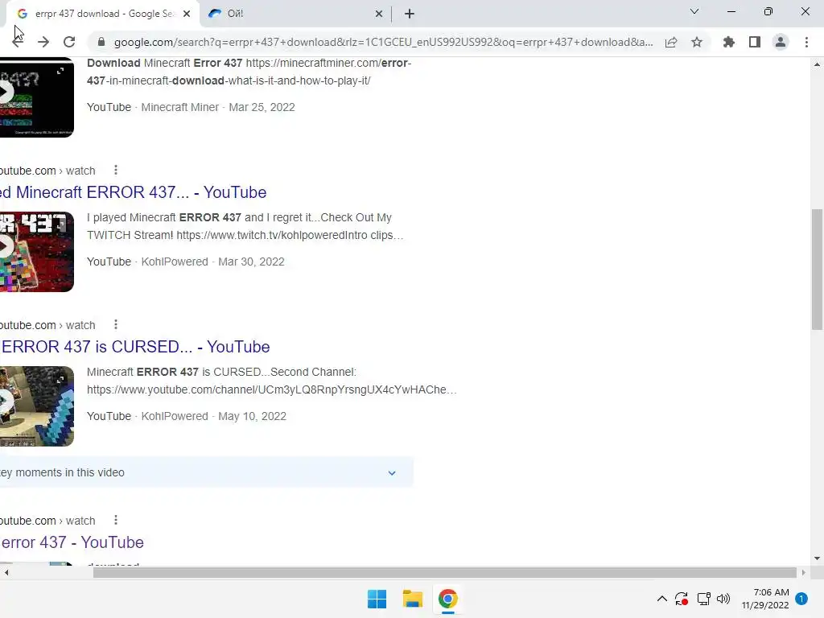This screenshot has height=618, width=824.
Task: Click the 'KohlPowered · May 10, 2022' text
Action: tap(214, 416)
